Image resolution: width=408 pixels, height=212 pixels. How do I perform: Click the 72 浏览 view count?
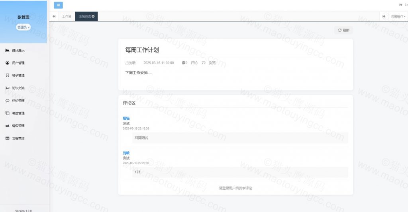tap(209, 63)
